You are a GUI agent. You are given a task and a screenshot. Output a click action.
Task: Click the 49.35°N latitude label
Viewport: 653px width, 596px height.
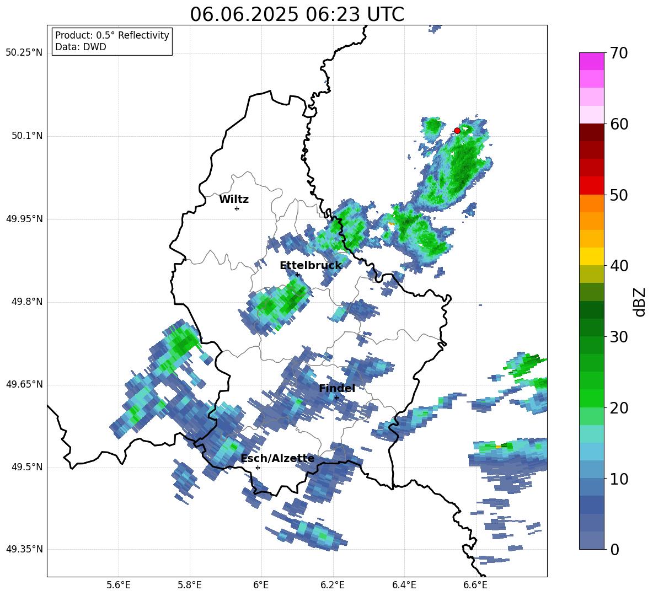[24, 549]
